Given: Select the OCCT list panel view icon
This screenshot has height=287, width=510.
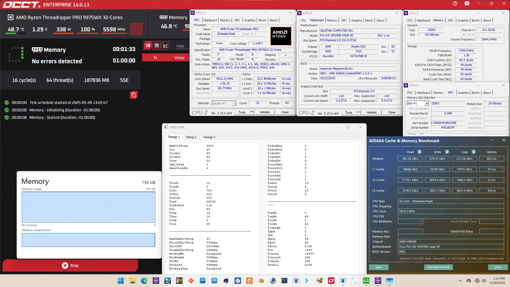Looking at the screenshot, I should coord(148,45).
